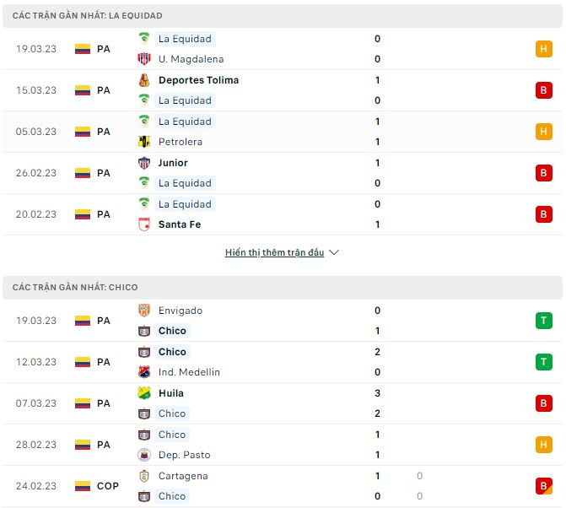Click the Santa Fe team crest
566x508 pixels.
point(143,224)
